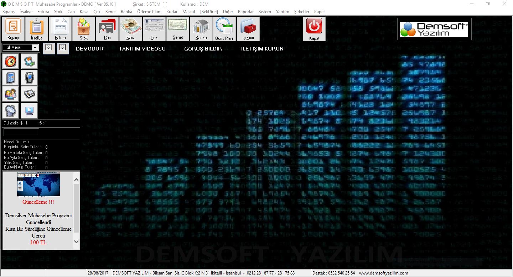Open the Stok inventory icon
This screenshot has width=513, height=277.
pyautogui.click(x=84, y=29)
